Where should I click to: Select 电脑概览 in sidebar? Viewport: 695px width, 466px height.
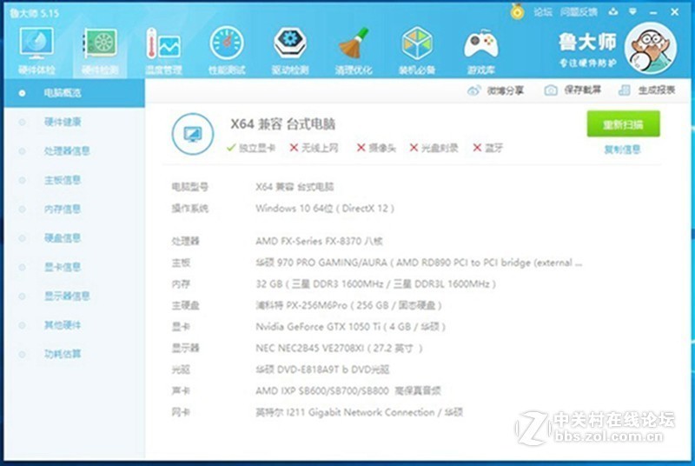(75, 93)
